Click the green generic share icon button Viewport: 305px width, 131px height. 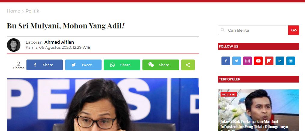coord(188,65)
